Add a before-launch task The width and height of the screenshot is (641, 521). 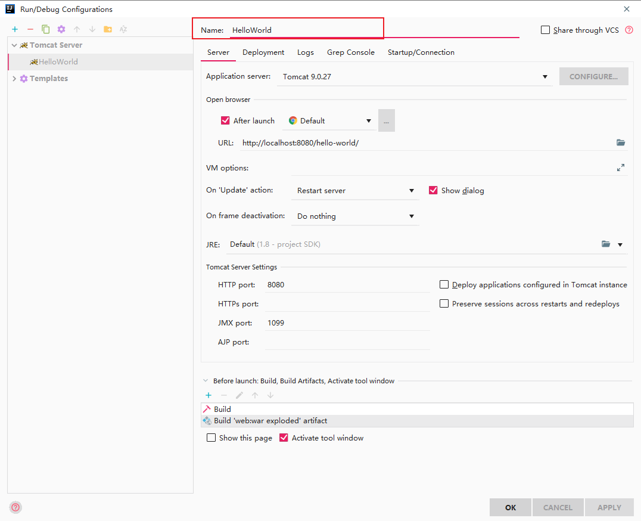pos(209,395)
